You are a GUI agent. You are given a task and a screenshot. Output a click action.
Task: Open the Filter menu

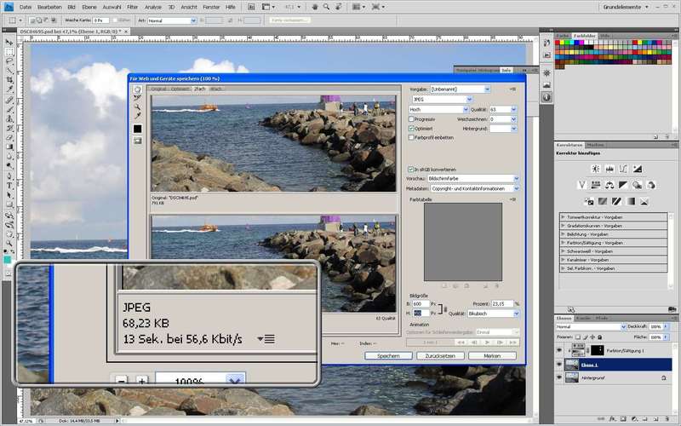(132, 6)
